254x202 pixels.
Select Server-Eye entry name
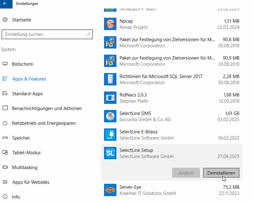pyautogui.click(x=130, y=187)
